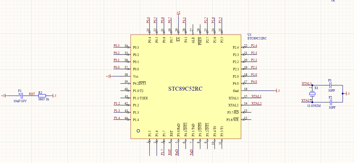Viewport: 354px width, 163px height.
Task: Select the P2 capacitor symbol
Action: coord(330,102)
